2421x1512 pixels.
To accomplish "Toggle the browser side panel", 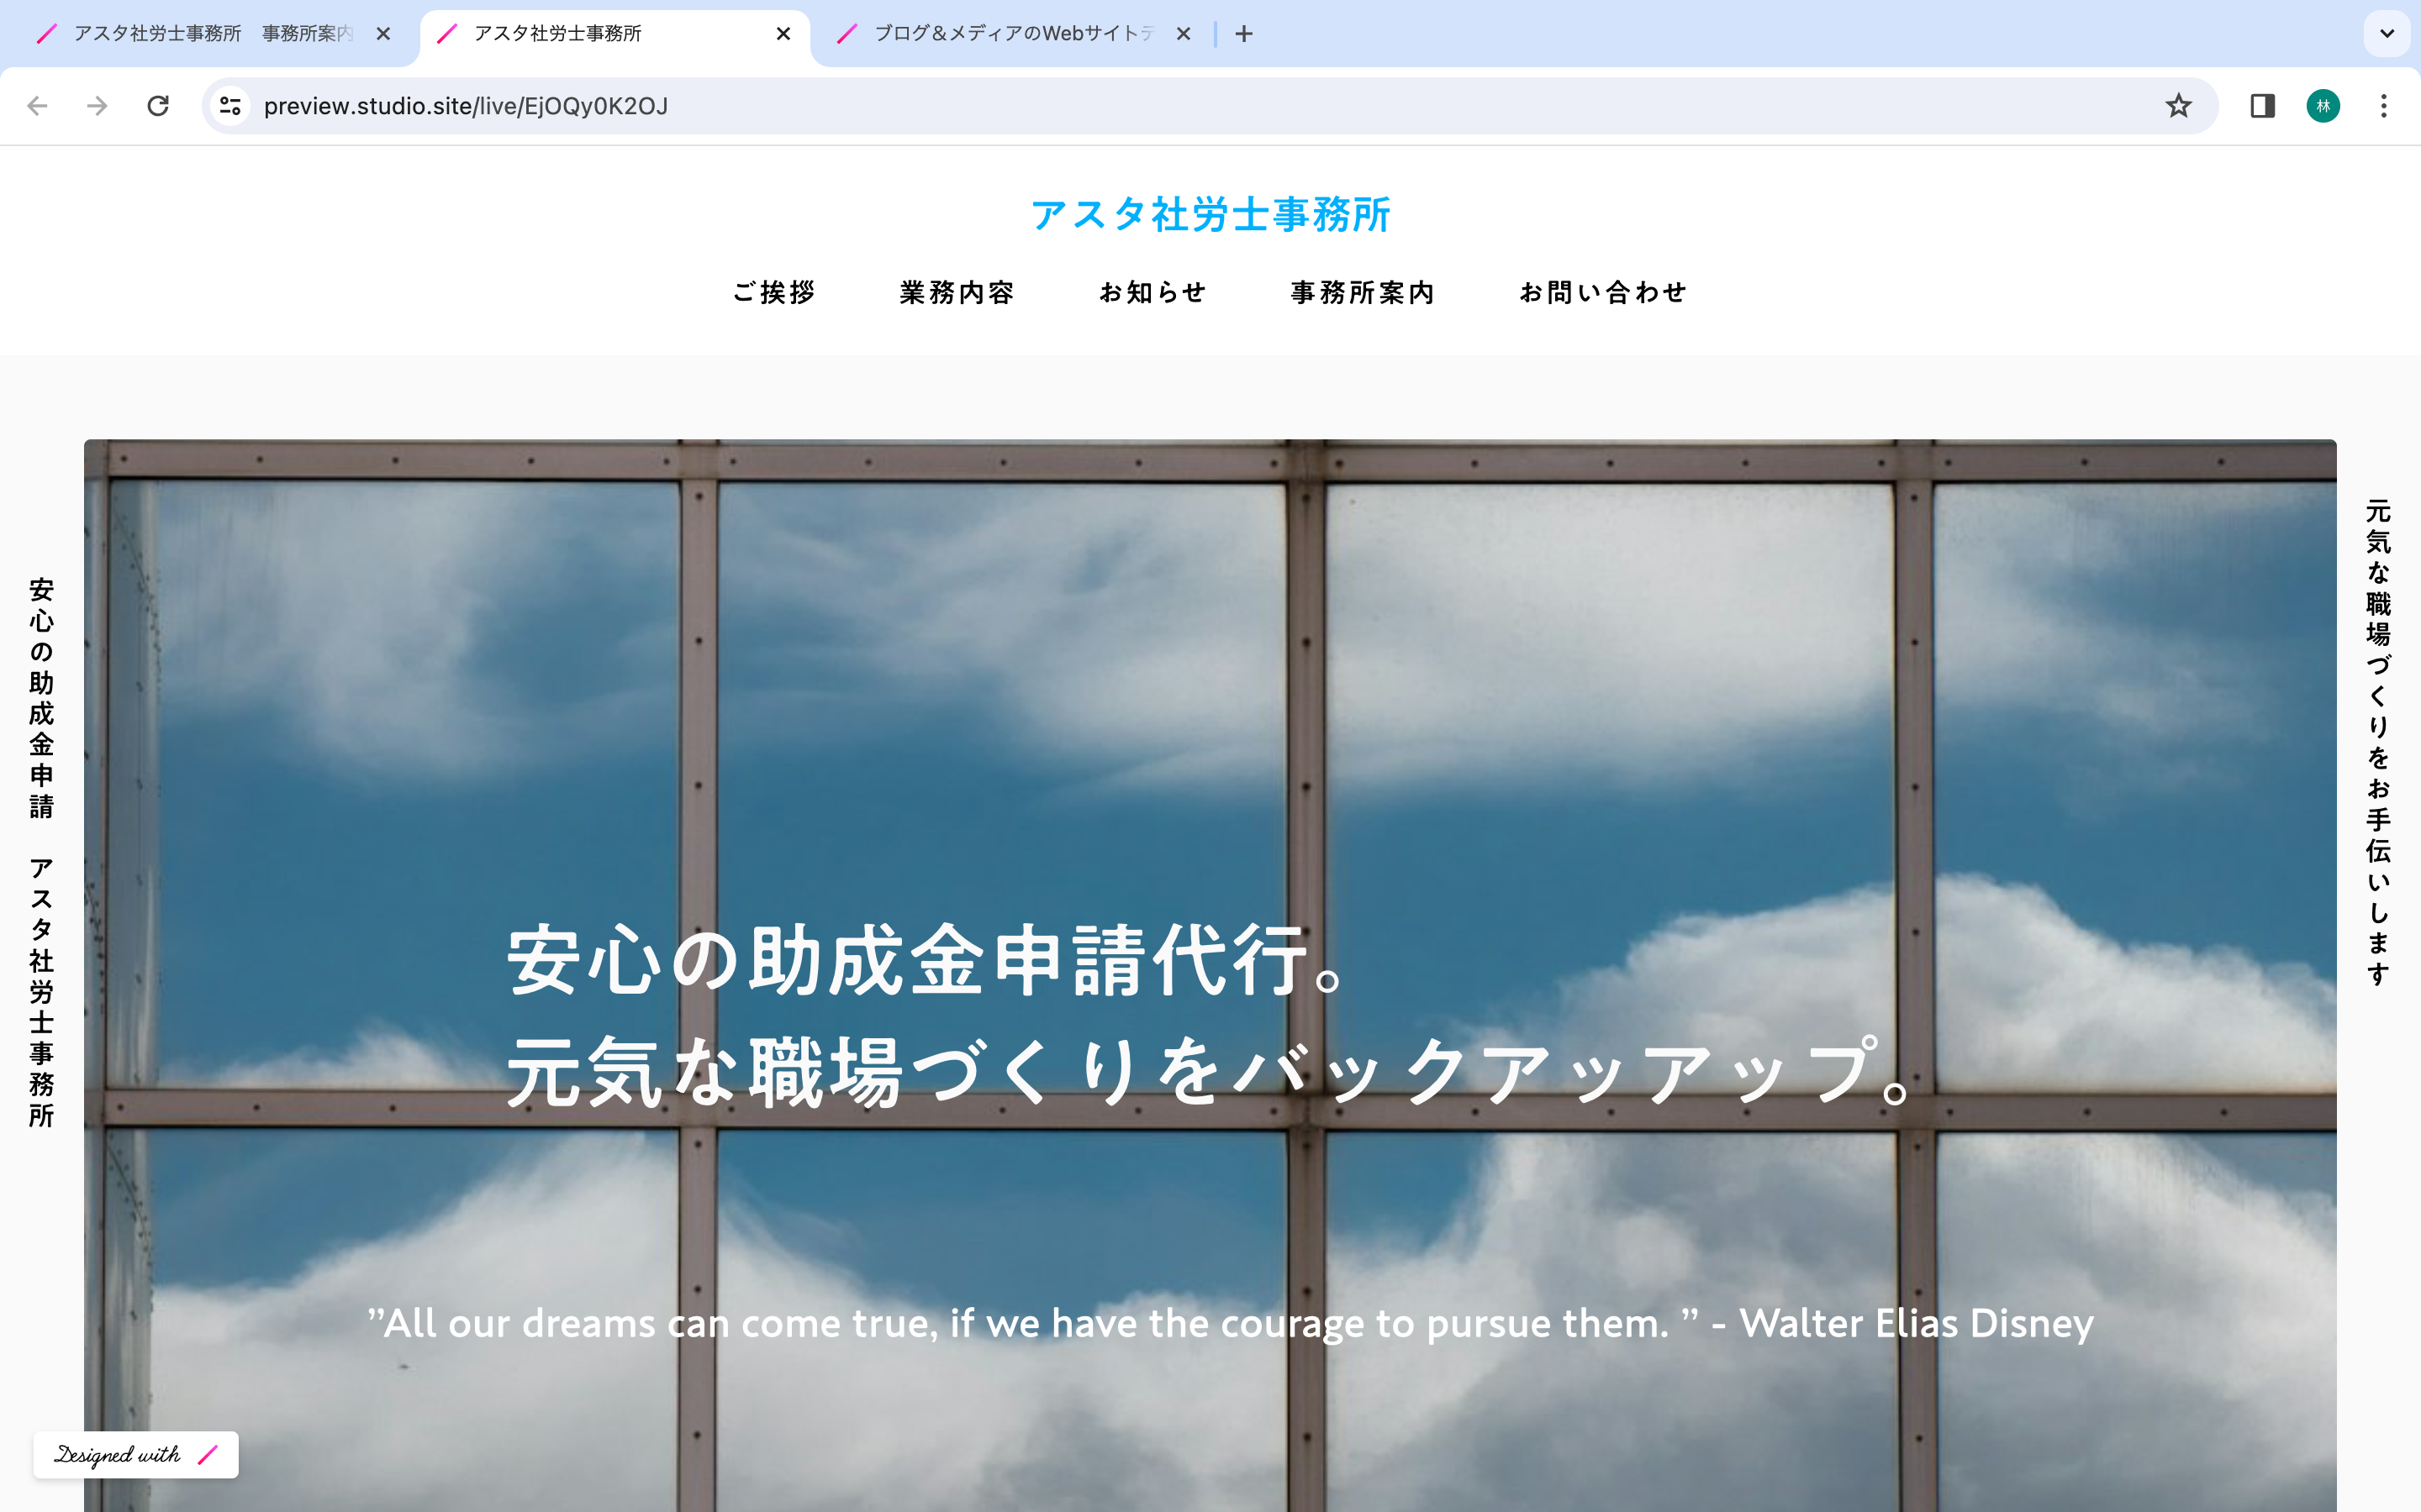I will click(x=2262, y=106).
